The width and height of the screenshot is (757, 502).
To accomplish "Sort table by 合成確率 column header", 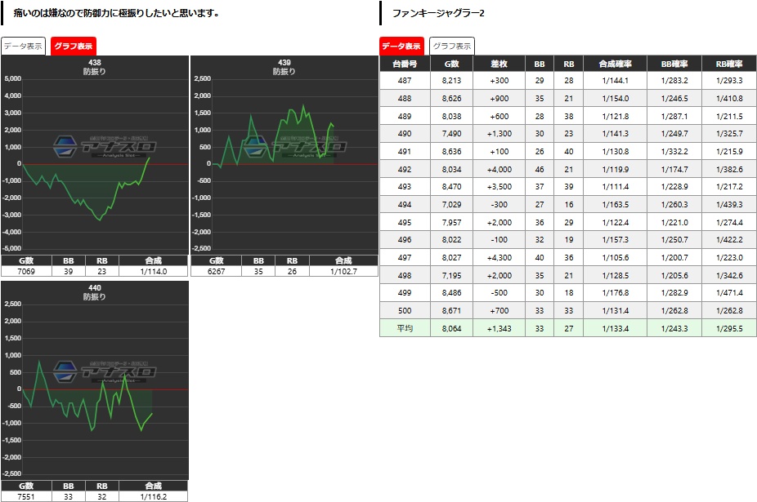I will click(615, 64).
